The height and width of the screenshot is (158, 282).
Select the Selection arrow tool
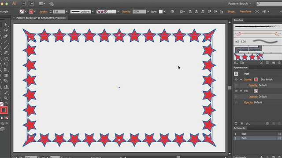(6, 25)
